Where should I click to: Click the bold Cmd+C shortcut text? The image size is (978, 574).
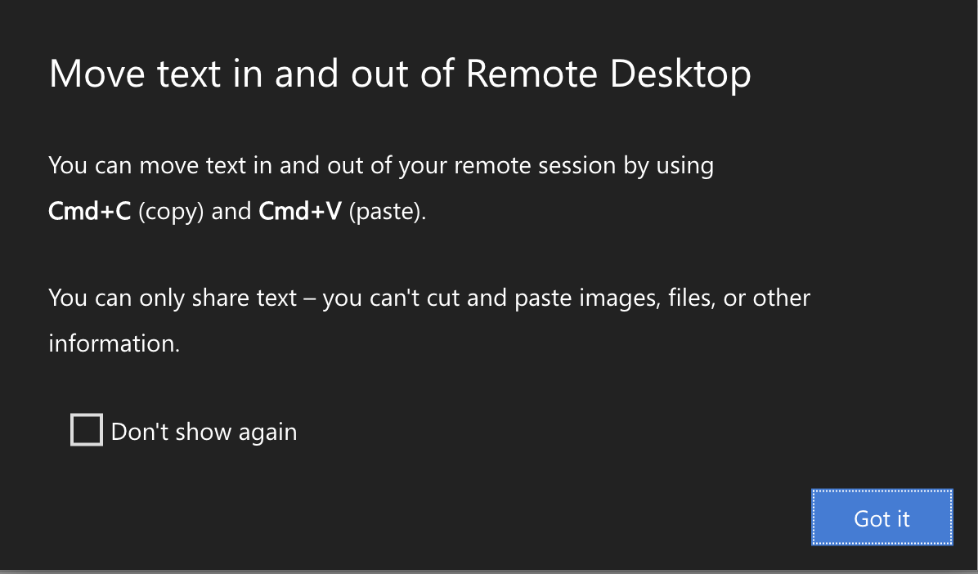point(90,212)
